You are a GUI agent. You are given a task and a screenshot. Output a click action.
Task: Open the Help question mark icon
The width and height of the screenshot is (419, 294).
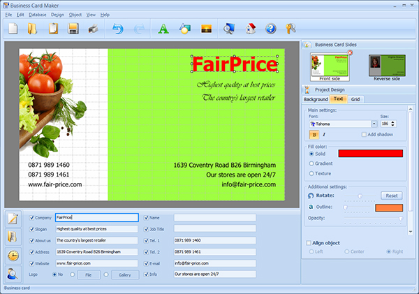(271, 29)
